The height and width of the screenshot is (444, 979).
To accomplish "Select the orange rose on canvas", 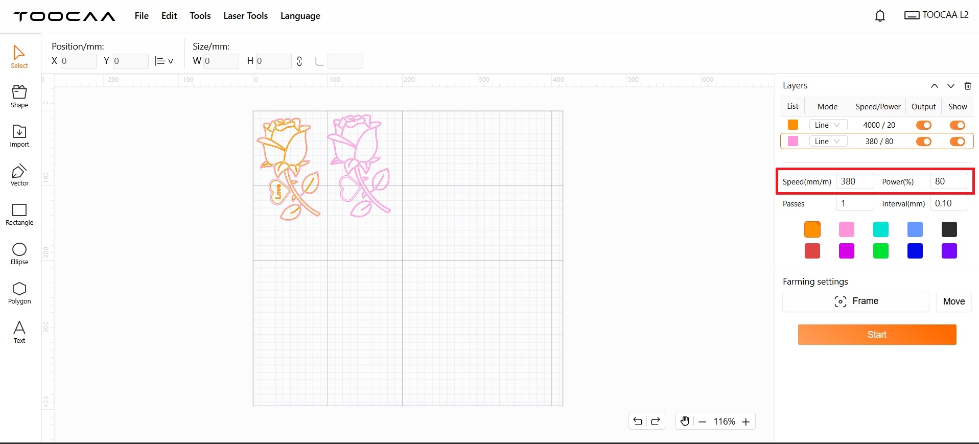I will [x=289, y=169].
